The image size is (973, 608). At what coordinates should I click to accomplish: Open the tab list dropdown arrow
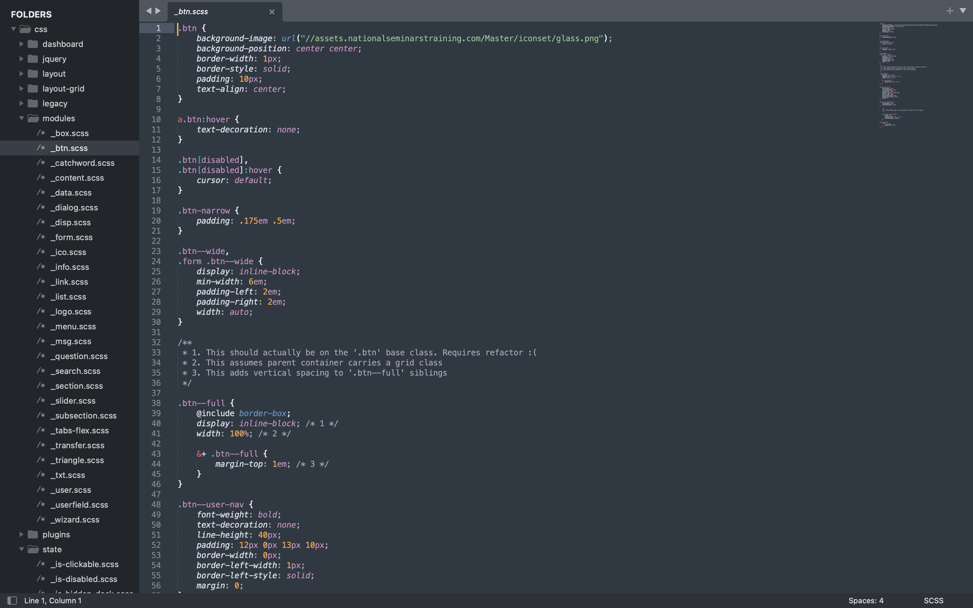click(x=963, y=11)
